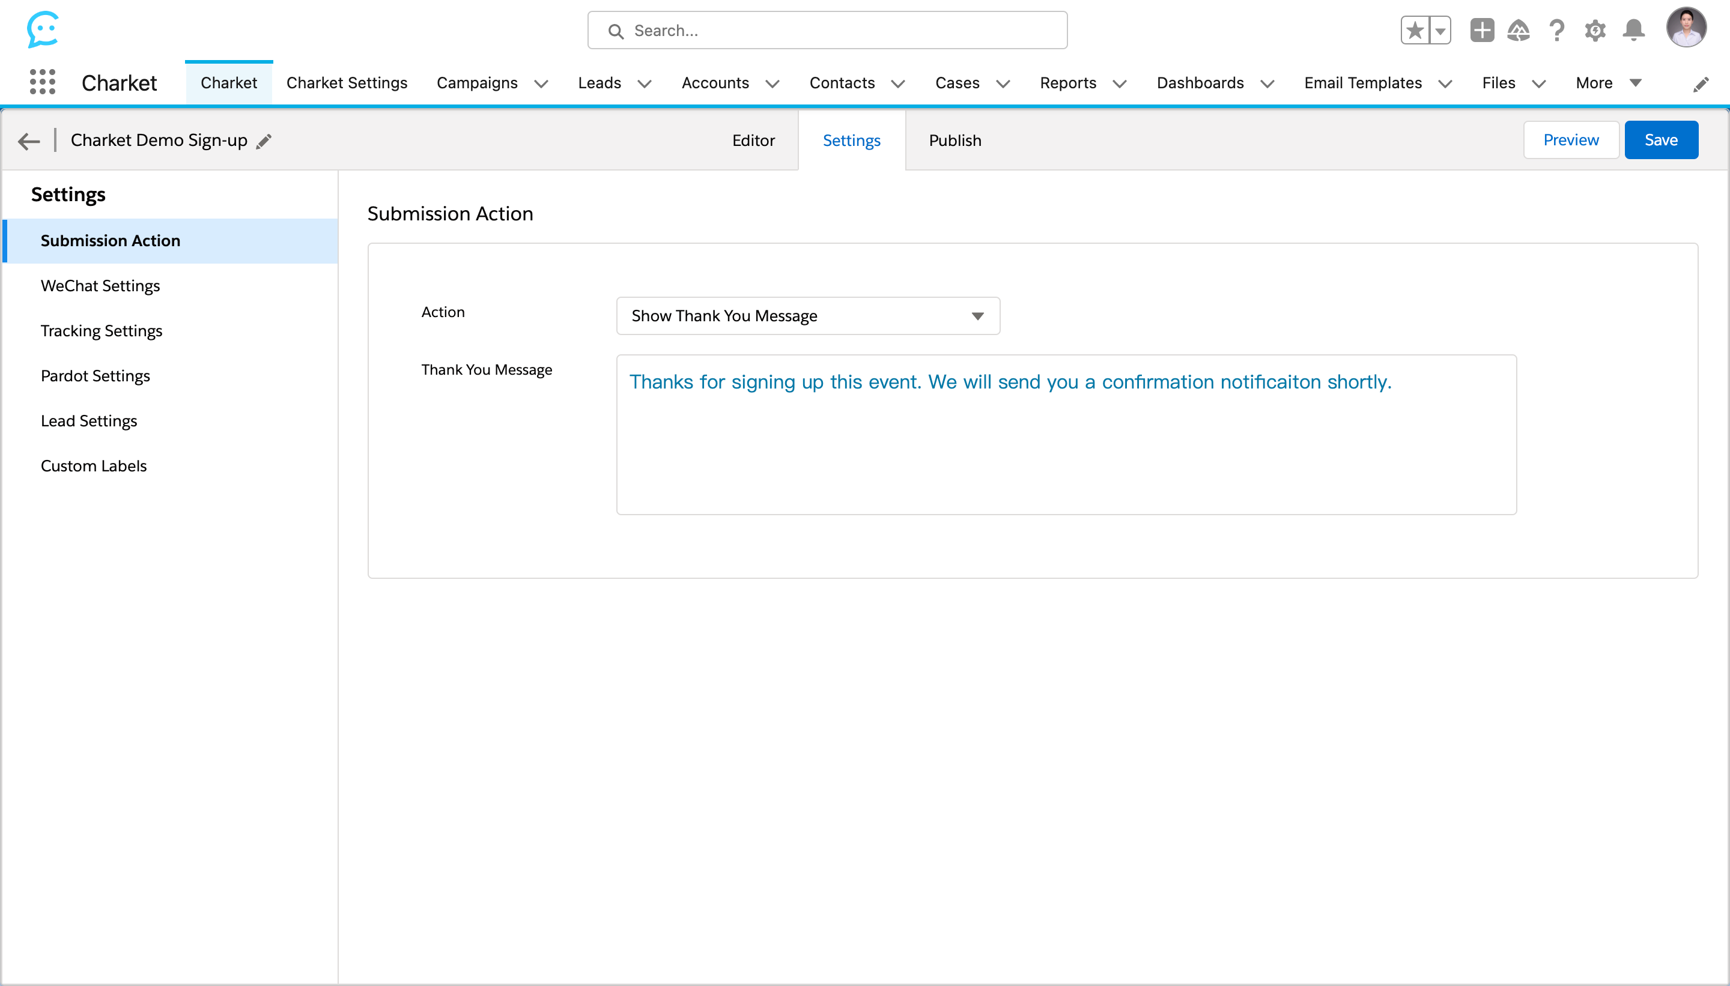This screenshot has width=1730, height=986.
Task: Select the Charket nav tab
Action: point(229,83)
